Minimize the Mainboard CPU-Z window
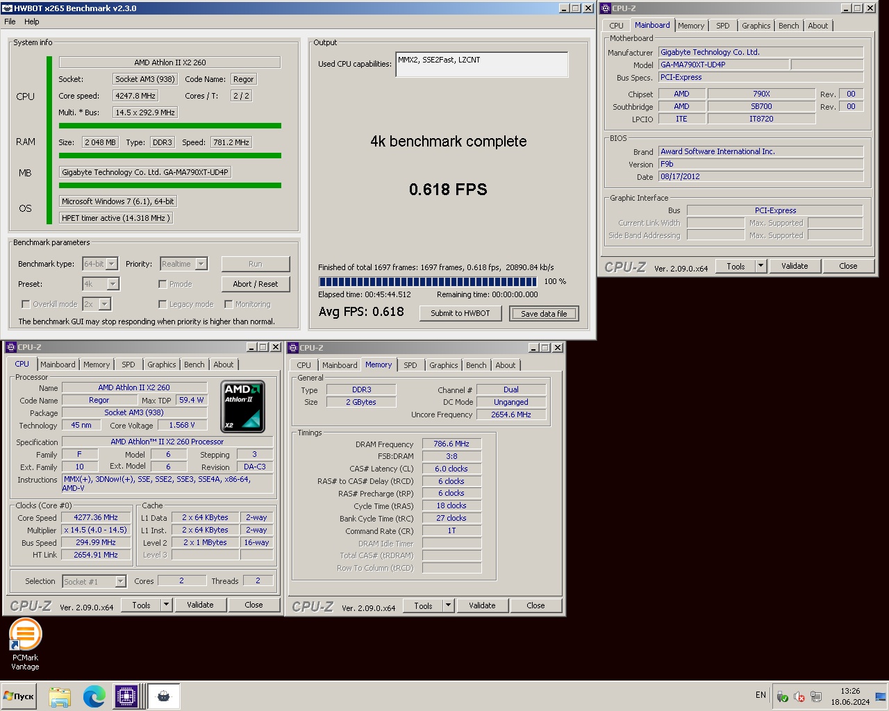889x711 pixels. [x=846, y=8]
